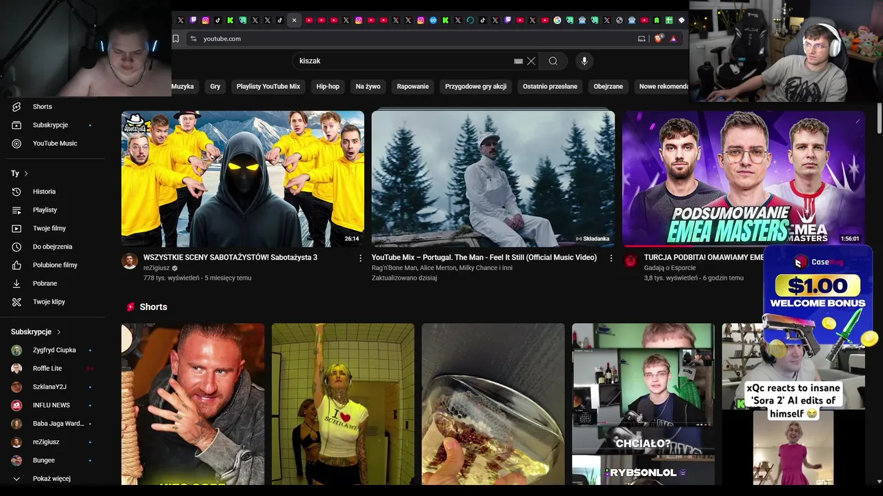The width and height of the screenshot is (883, 496).
Task: Expand the Subskrypcje section header
Action: pos(36,332)
